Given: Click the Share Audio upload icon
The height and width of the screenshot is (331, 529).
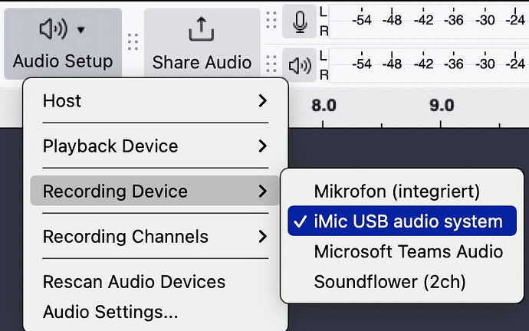Looking at the screenshot, I should coord(202,29).
